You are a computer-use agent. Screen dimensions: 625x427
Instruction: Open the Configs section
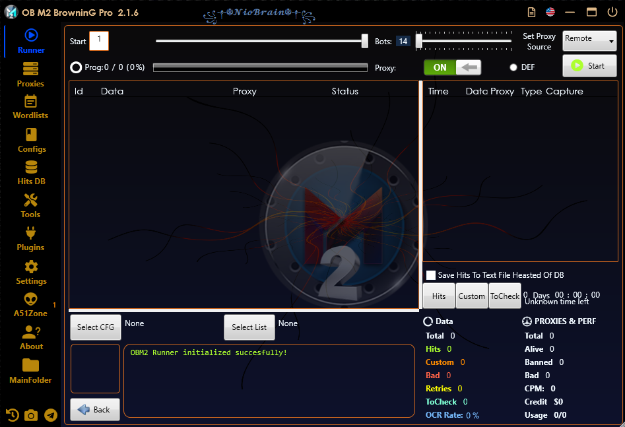32,141
